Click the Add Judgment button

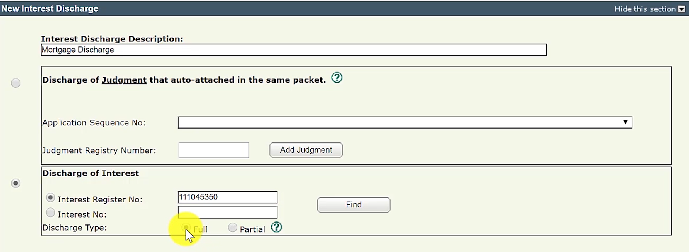tap(306, 150)
